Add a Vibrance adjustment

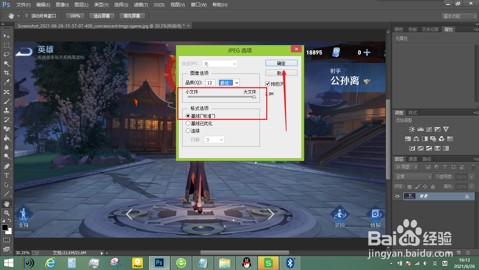tap(446, 129)
